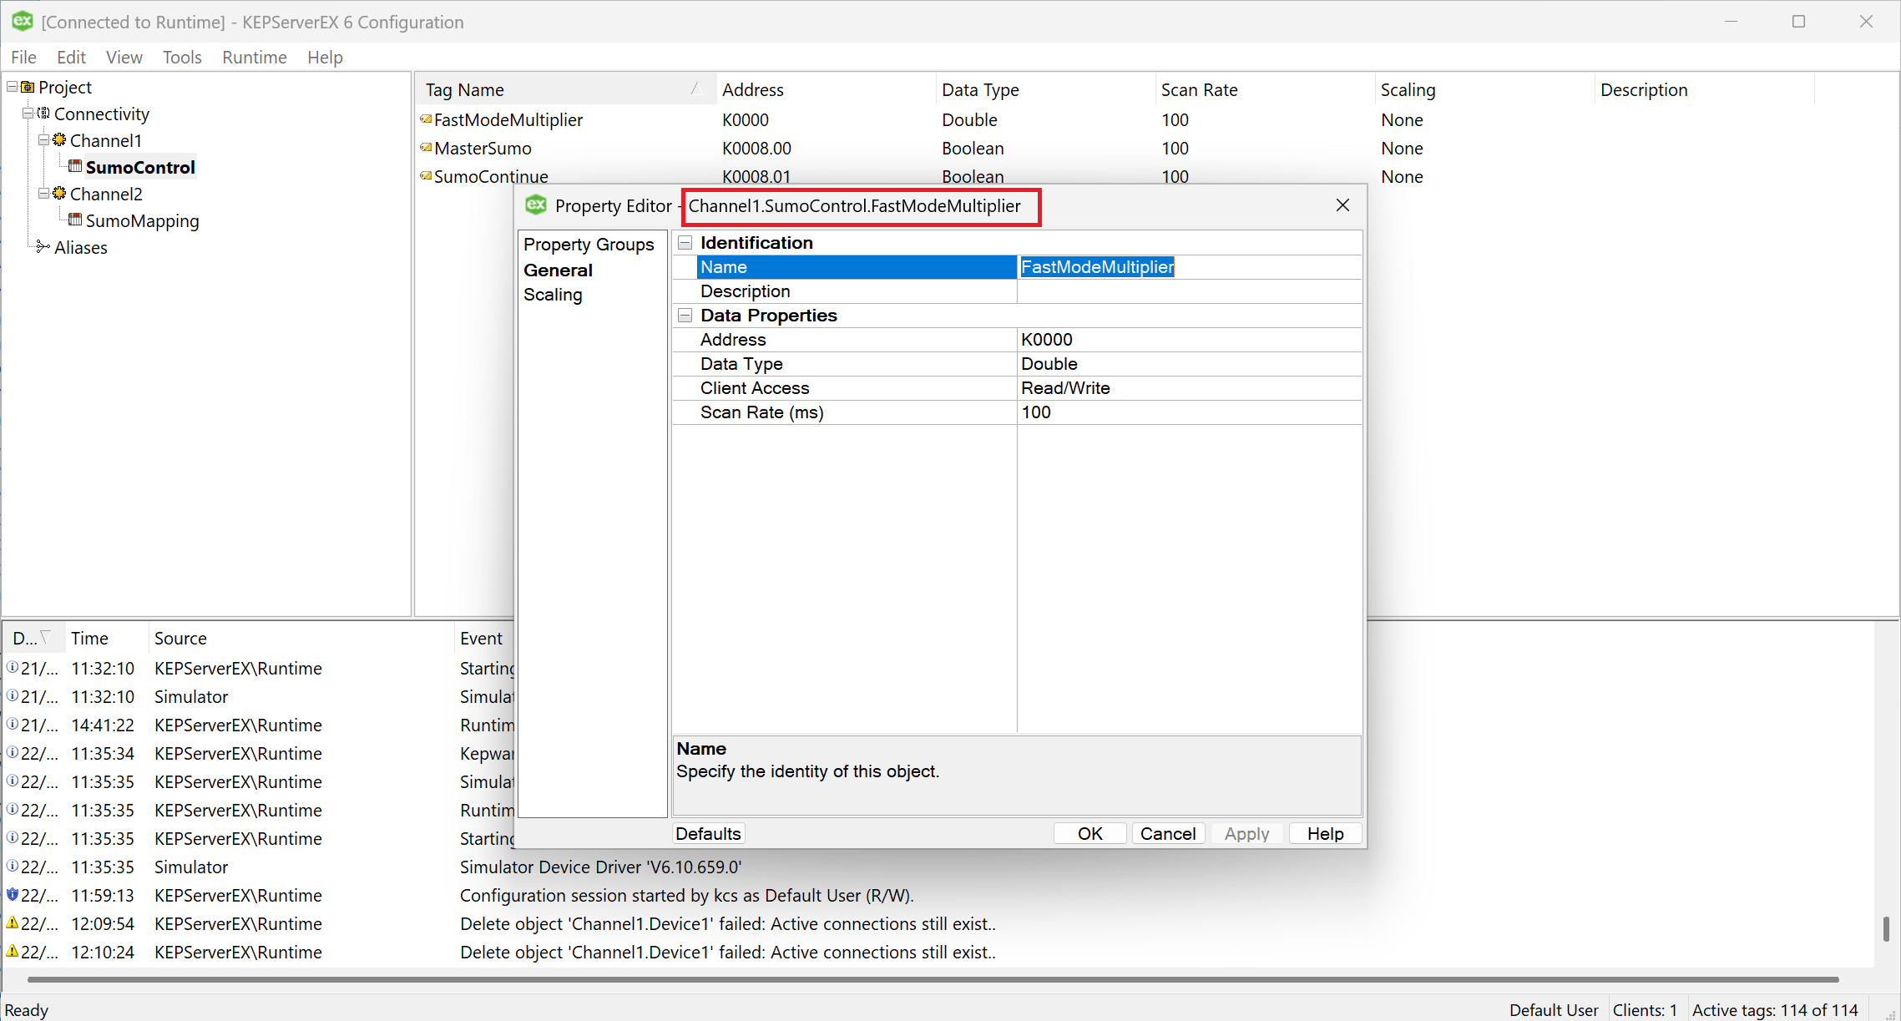
Task: Open the Tools menu
Action: [182, 57]
